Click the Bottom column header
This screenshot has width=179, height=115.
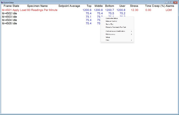pos(110,6)
